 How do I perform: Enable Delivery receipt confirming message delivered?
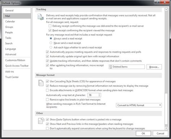point(50,26)
